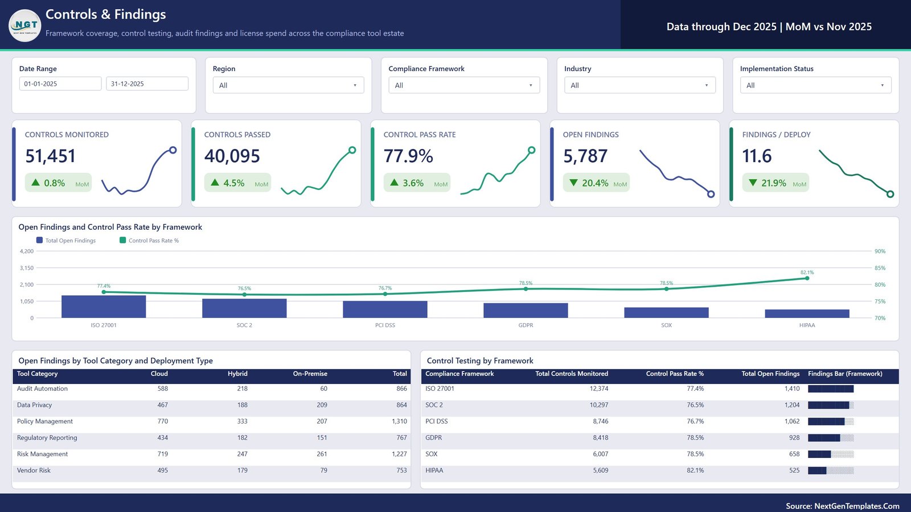Select the Audit Automation row label
Screen dimensions: 911x512
point(42,389)
